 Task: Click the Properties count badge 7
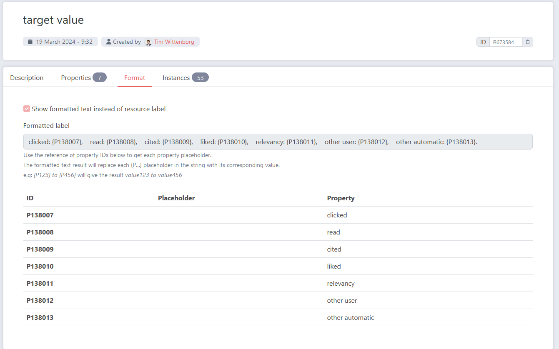[100, 77]
